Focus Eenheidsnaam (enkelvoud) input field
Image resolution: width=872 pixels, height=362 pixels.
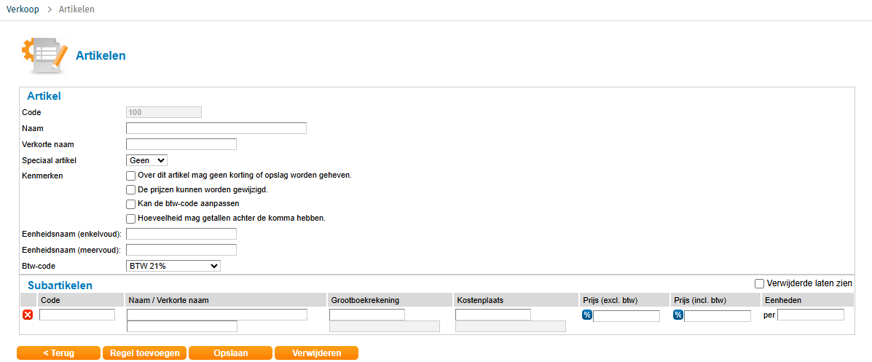coord(181,234)
